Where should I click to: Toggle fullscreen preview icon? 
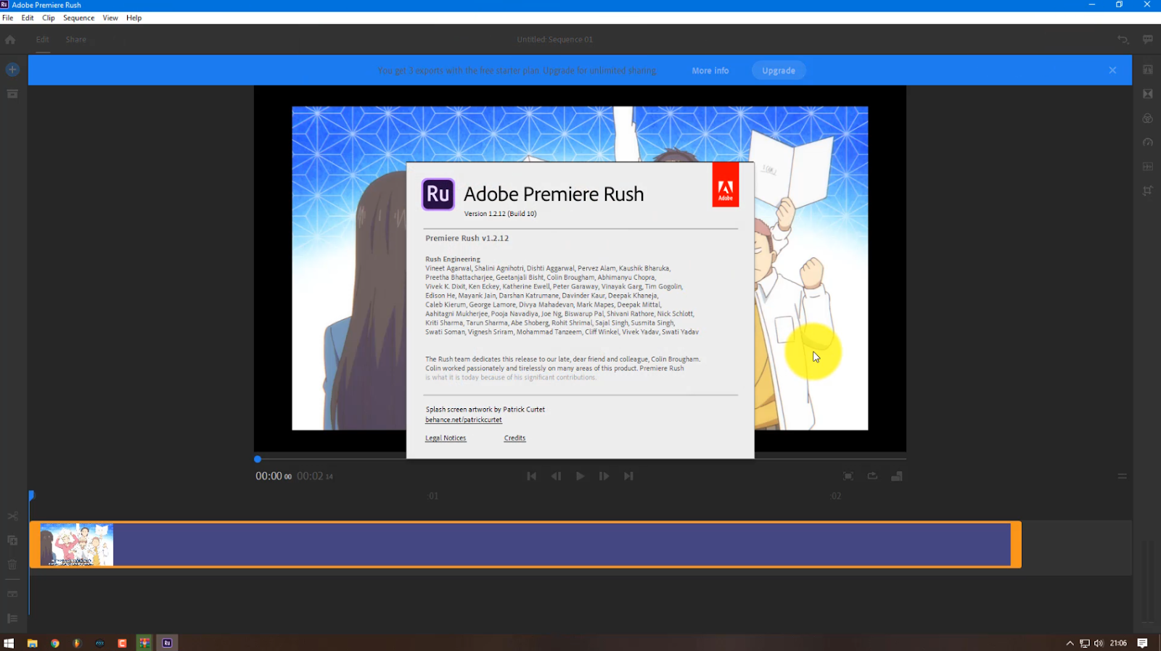pyautogui.click(x=848, y=476)
